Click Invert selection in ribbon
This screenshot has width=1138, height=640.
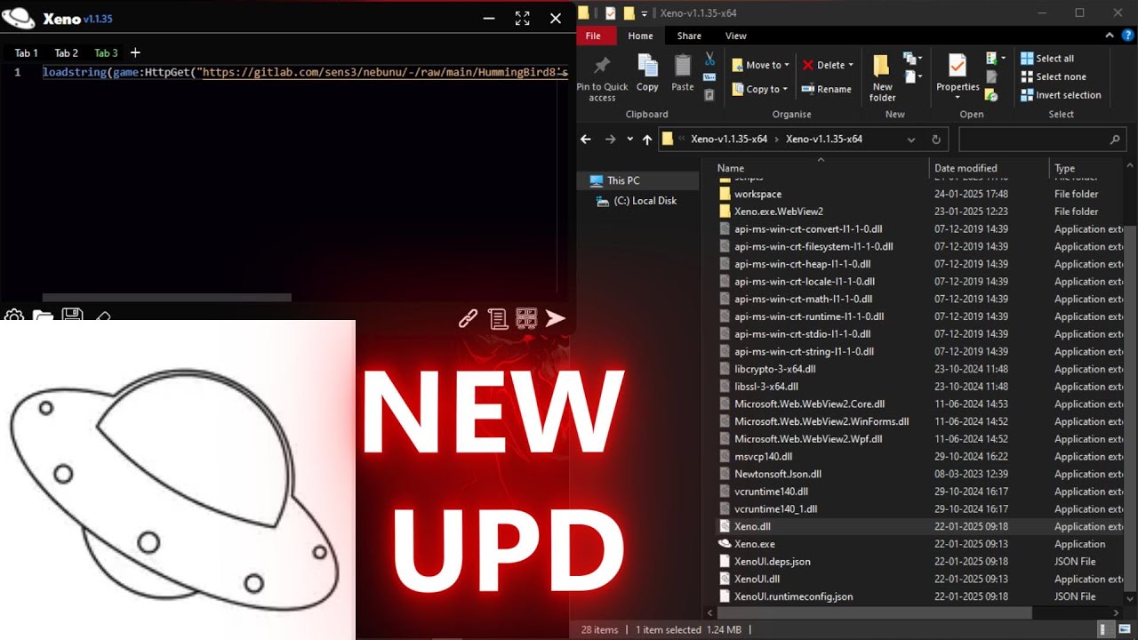point(1061,95)
